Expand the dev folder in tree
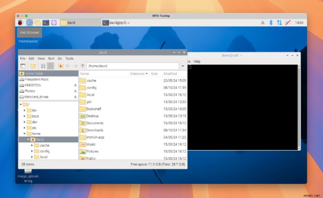 25,122
